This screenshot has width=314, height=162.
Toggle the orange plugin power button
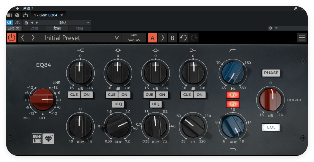pos(11,38)
